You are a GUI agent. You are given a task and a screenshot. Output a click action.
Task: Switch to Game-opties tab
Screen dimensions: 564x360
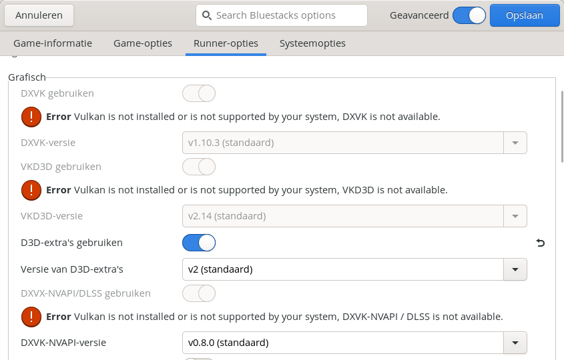143,43
